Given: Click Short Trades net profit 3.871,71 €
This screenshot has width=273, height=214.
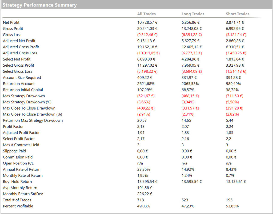Looking at the screenshot, I should pyautogui.click(x=235, y=22).
